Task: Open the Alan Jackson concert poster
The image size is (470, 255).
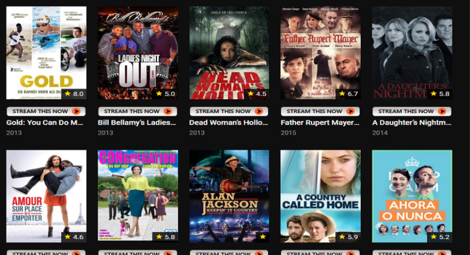Action: click(229, 196)
